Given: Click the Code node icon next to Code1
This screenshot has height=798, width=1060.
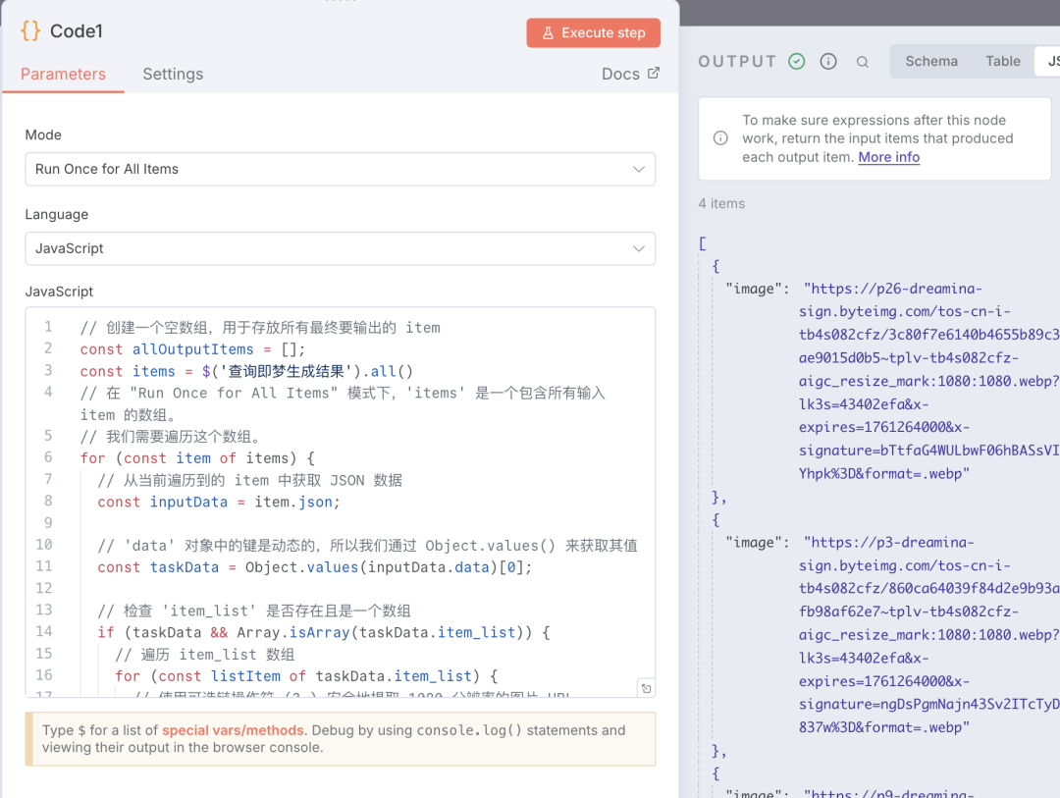Looking at the screenshot, I should pos(31,30).
